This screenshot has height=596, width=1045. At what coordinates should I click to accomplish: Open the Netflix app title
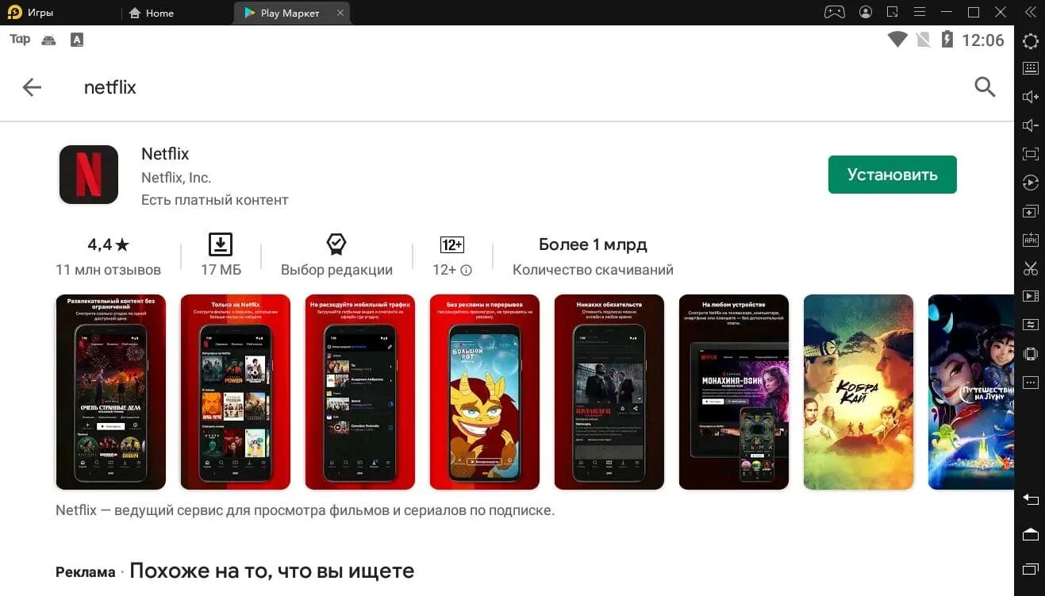point(165,154)
